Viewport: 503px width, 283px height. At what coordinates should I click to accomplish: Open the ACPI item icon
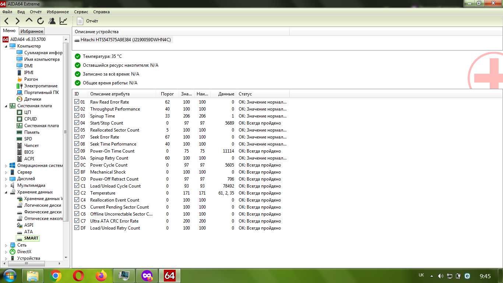pyautogui.click(x=20, y=159)
